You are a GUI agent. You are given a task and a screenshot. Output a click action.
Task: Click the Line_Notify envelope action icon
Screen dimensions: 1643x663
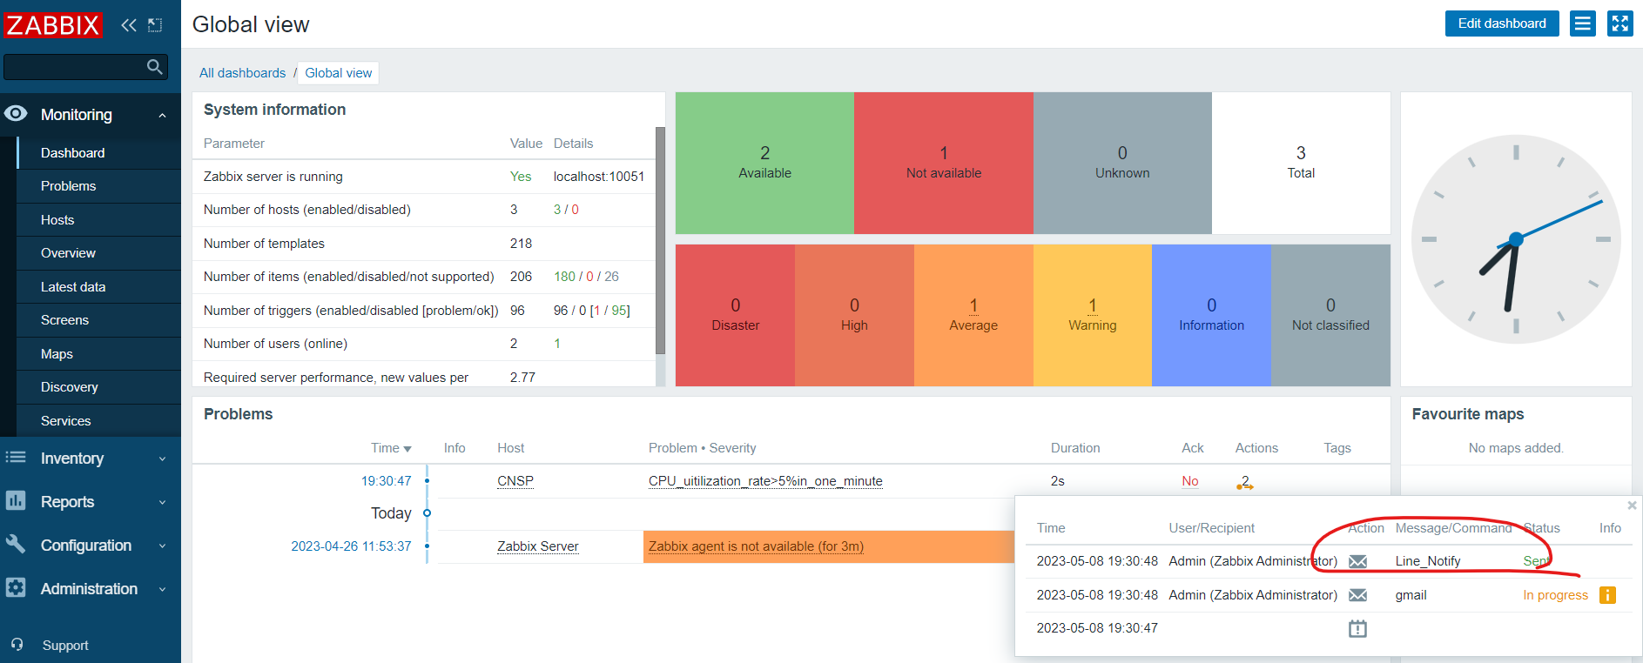point(1357,561)
